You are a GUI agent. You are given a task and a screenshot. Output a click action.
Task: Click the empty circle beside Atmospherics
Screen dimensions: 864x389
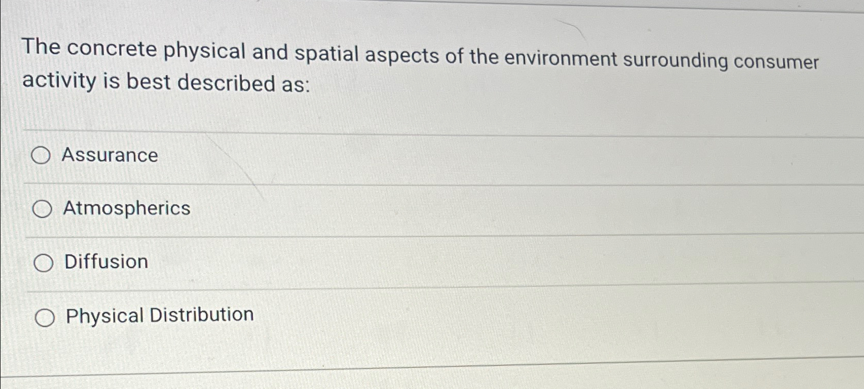pos(44,209)
